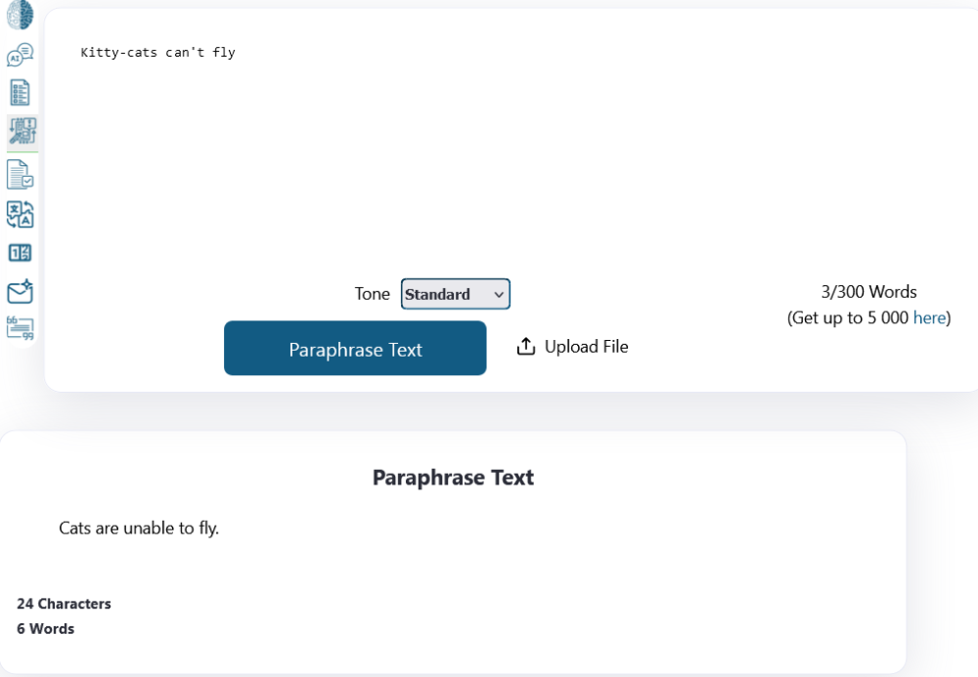Open the document with checkmark icon
The image size is (978, 677).
[x=20, y=175]
